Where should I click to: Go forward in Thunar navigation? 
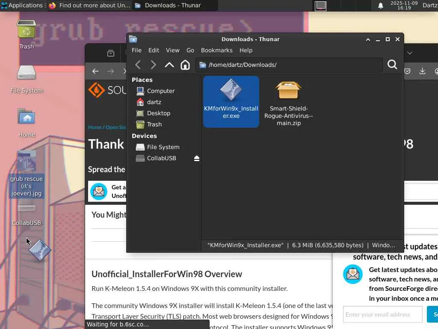click(153, 65)
